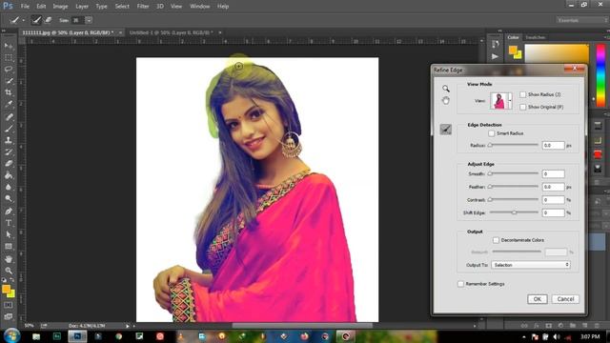The height and width of the screenshot is (343, 610).
Task: Select the Dodge tool
Action: point(9,198)
